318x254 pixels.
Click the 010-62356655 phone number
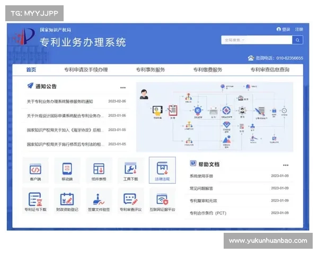[x=289, y=58]
